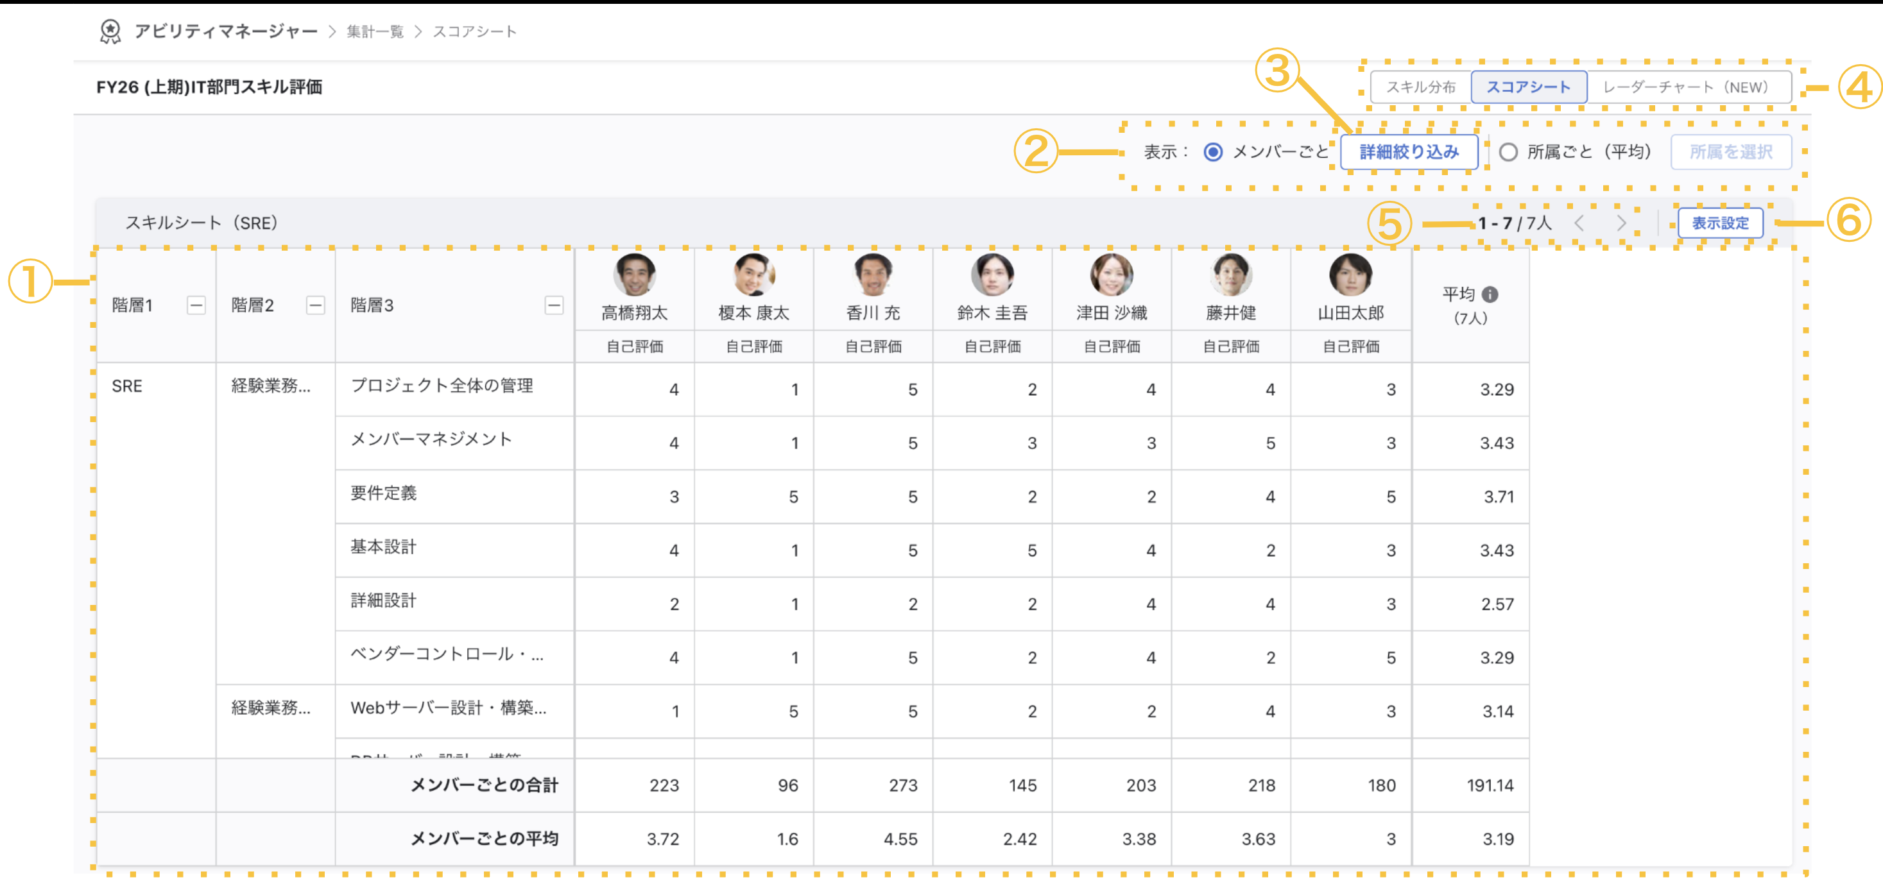
Task: Open the 表示設定 button
Action: click(x=1720, y=223)
